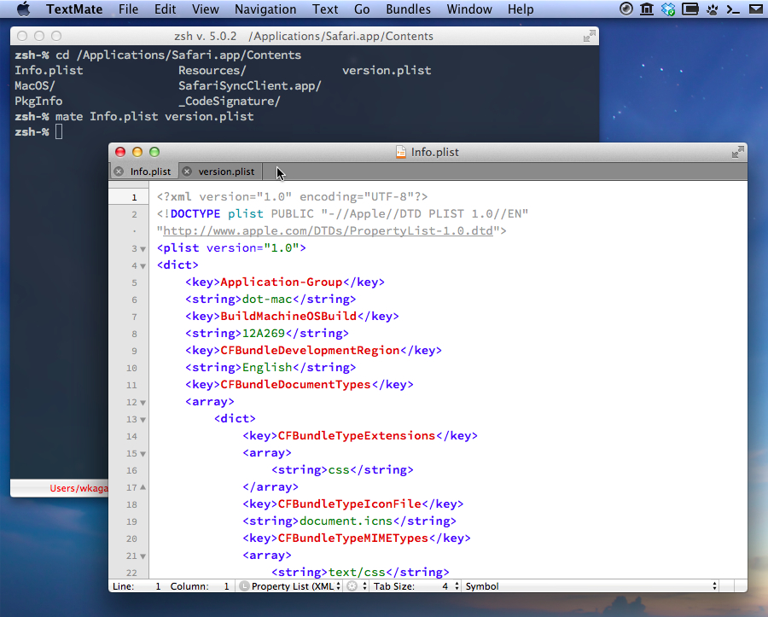Viewport: 768px width, 617px height.
Task: Click the Line and Column indicator in status bar
Action: coord(171,586)
